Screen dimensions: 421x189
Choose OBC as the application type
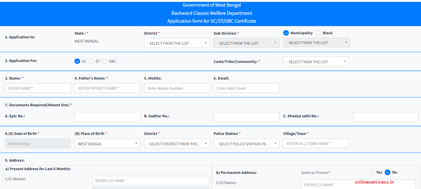(x=104, y=61)
